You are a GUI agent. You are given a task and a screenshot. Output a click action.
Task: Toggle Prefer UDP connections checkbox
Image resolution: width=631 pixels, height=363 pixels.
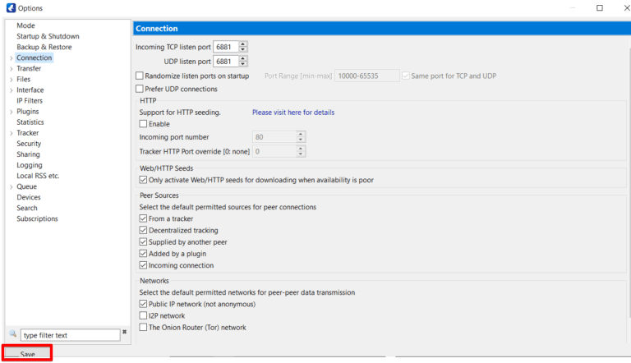[x=140, y=89]
